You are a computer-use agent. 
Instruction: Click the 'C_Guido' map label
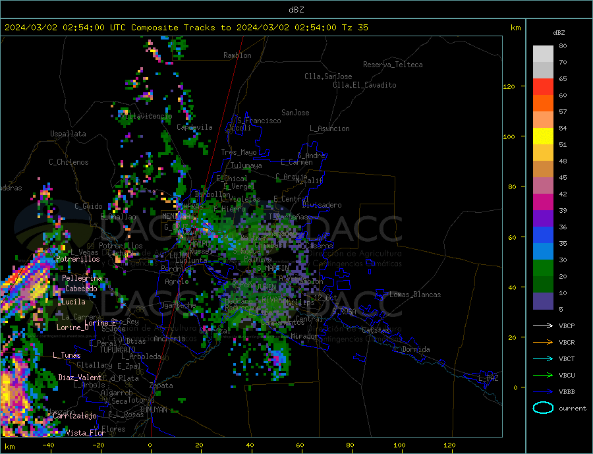coord(88,206)
